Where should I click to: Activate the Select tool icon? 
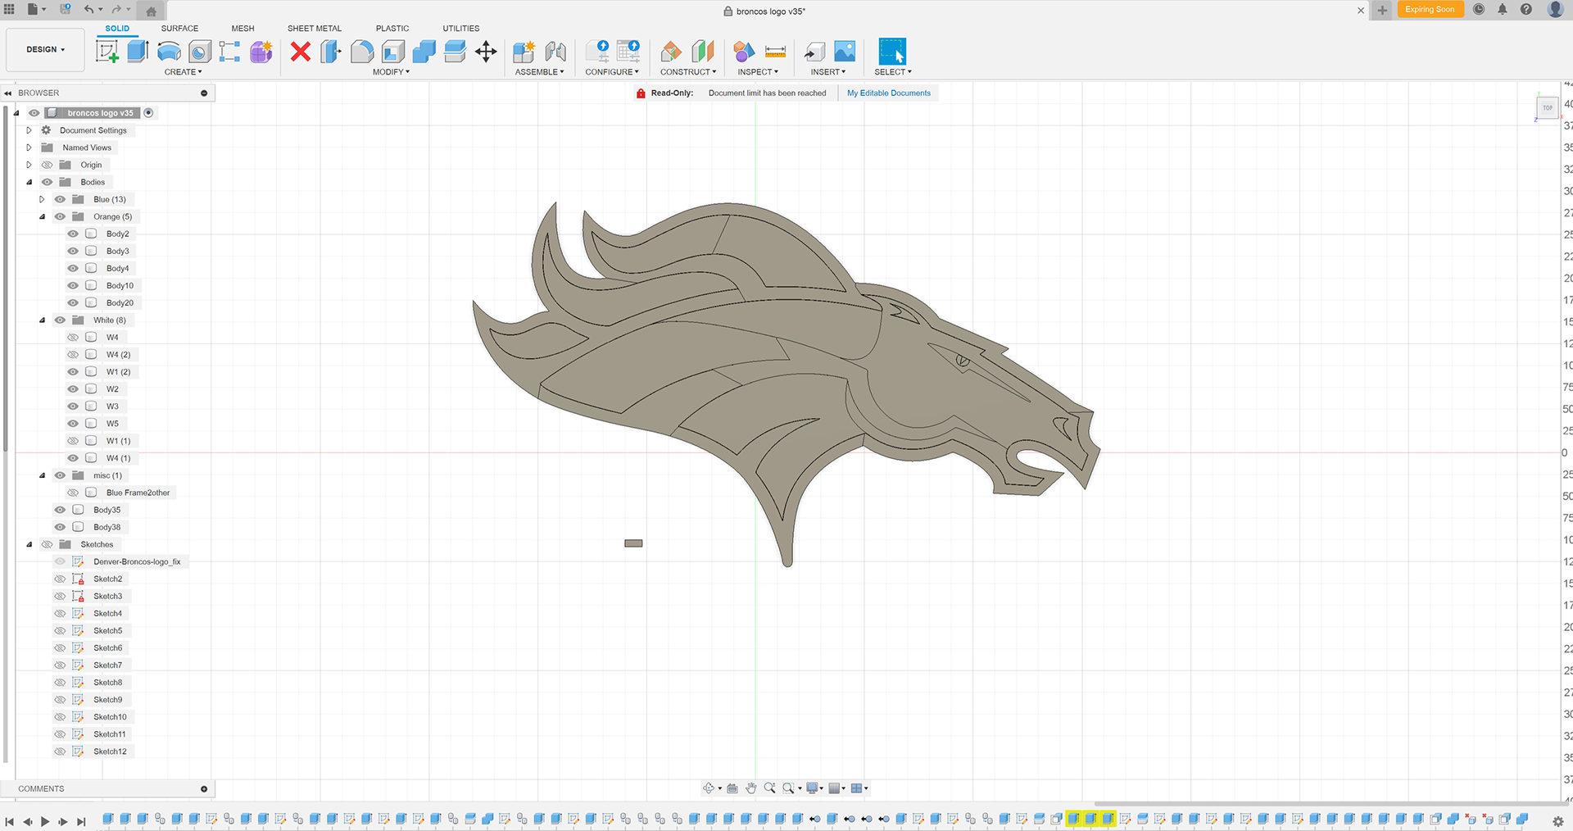pos(892,52)
